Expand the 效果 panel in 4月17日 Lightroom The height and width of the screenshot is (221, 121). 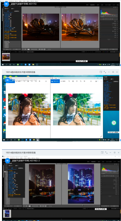click(x=109, y=35)
